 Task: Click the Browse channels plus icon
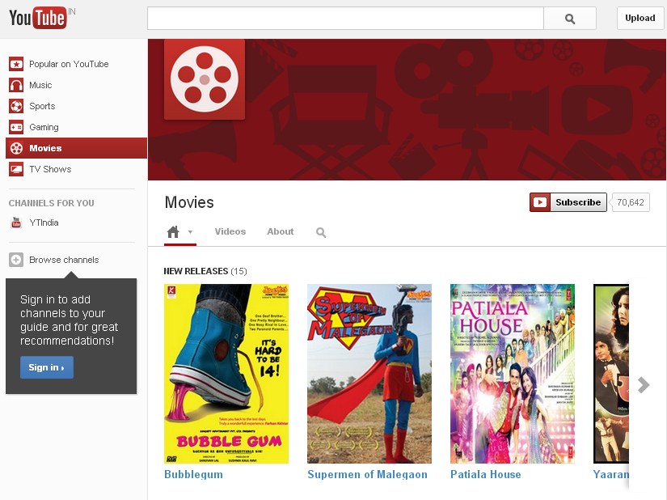click(16, 260)
